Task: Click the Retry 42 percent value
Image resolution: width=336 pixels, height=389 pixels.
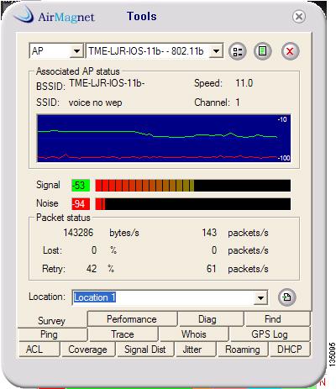Action: click(92, 269)
